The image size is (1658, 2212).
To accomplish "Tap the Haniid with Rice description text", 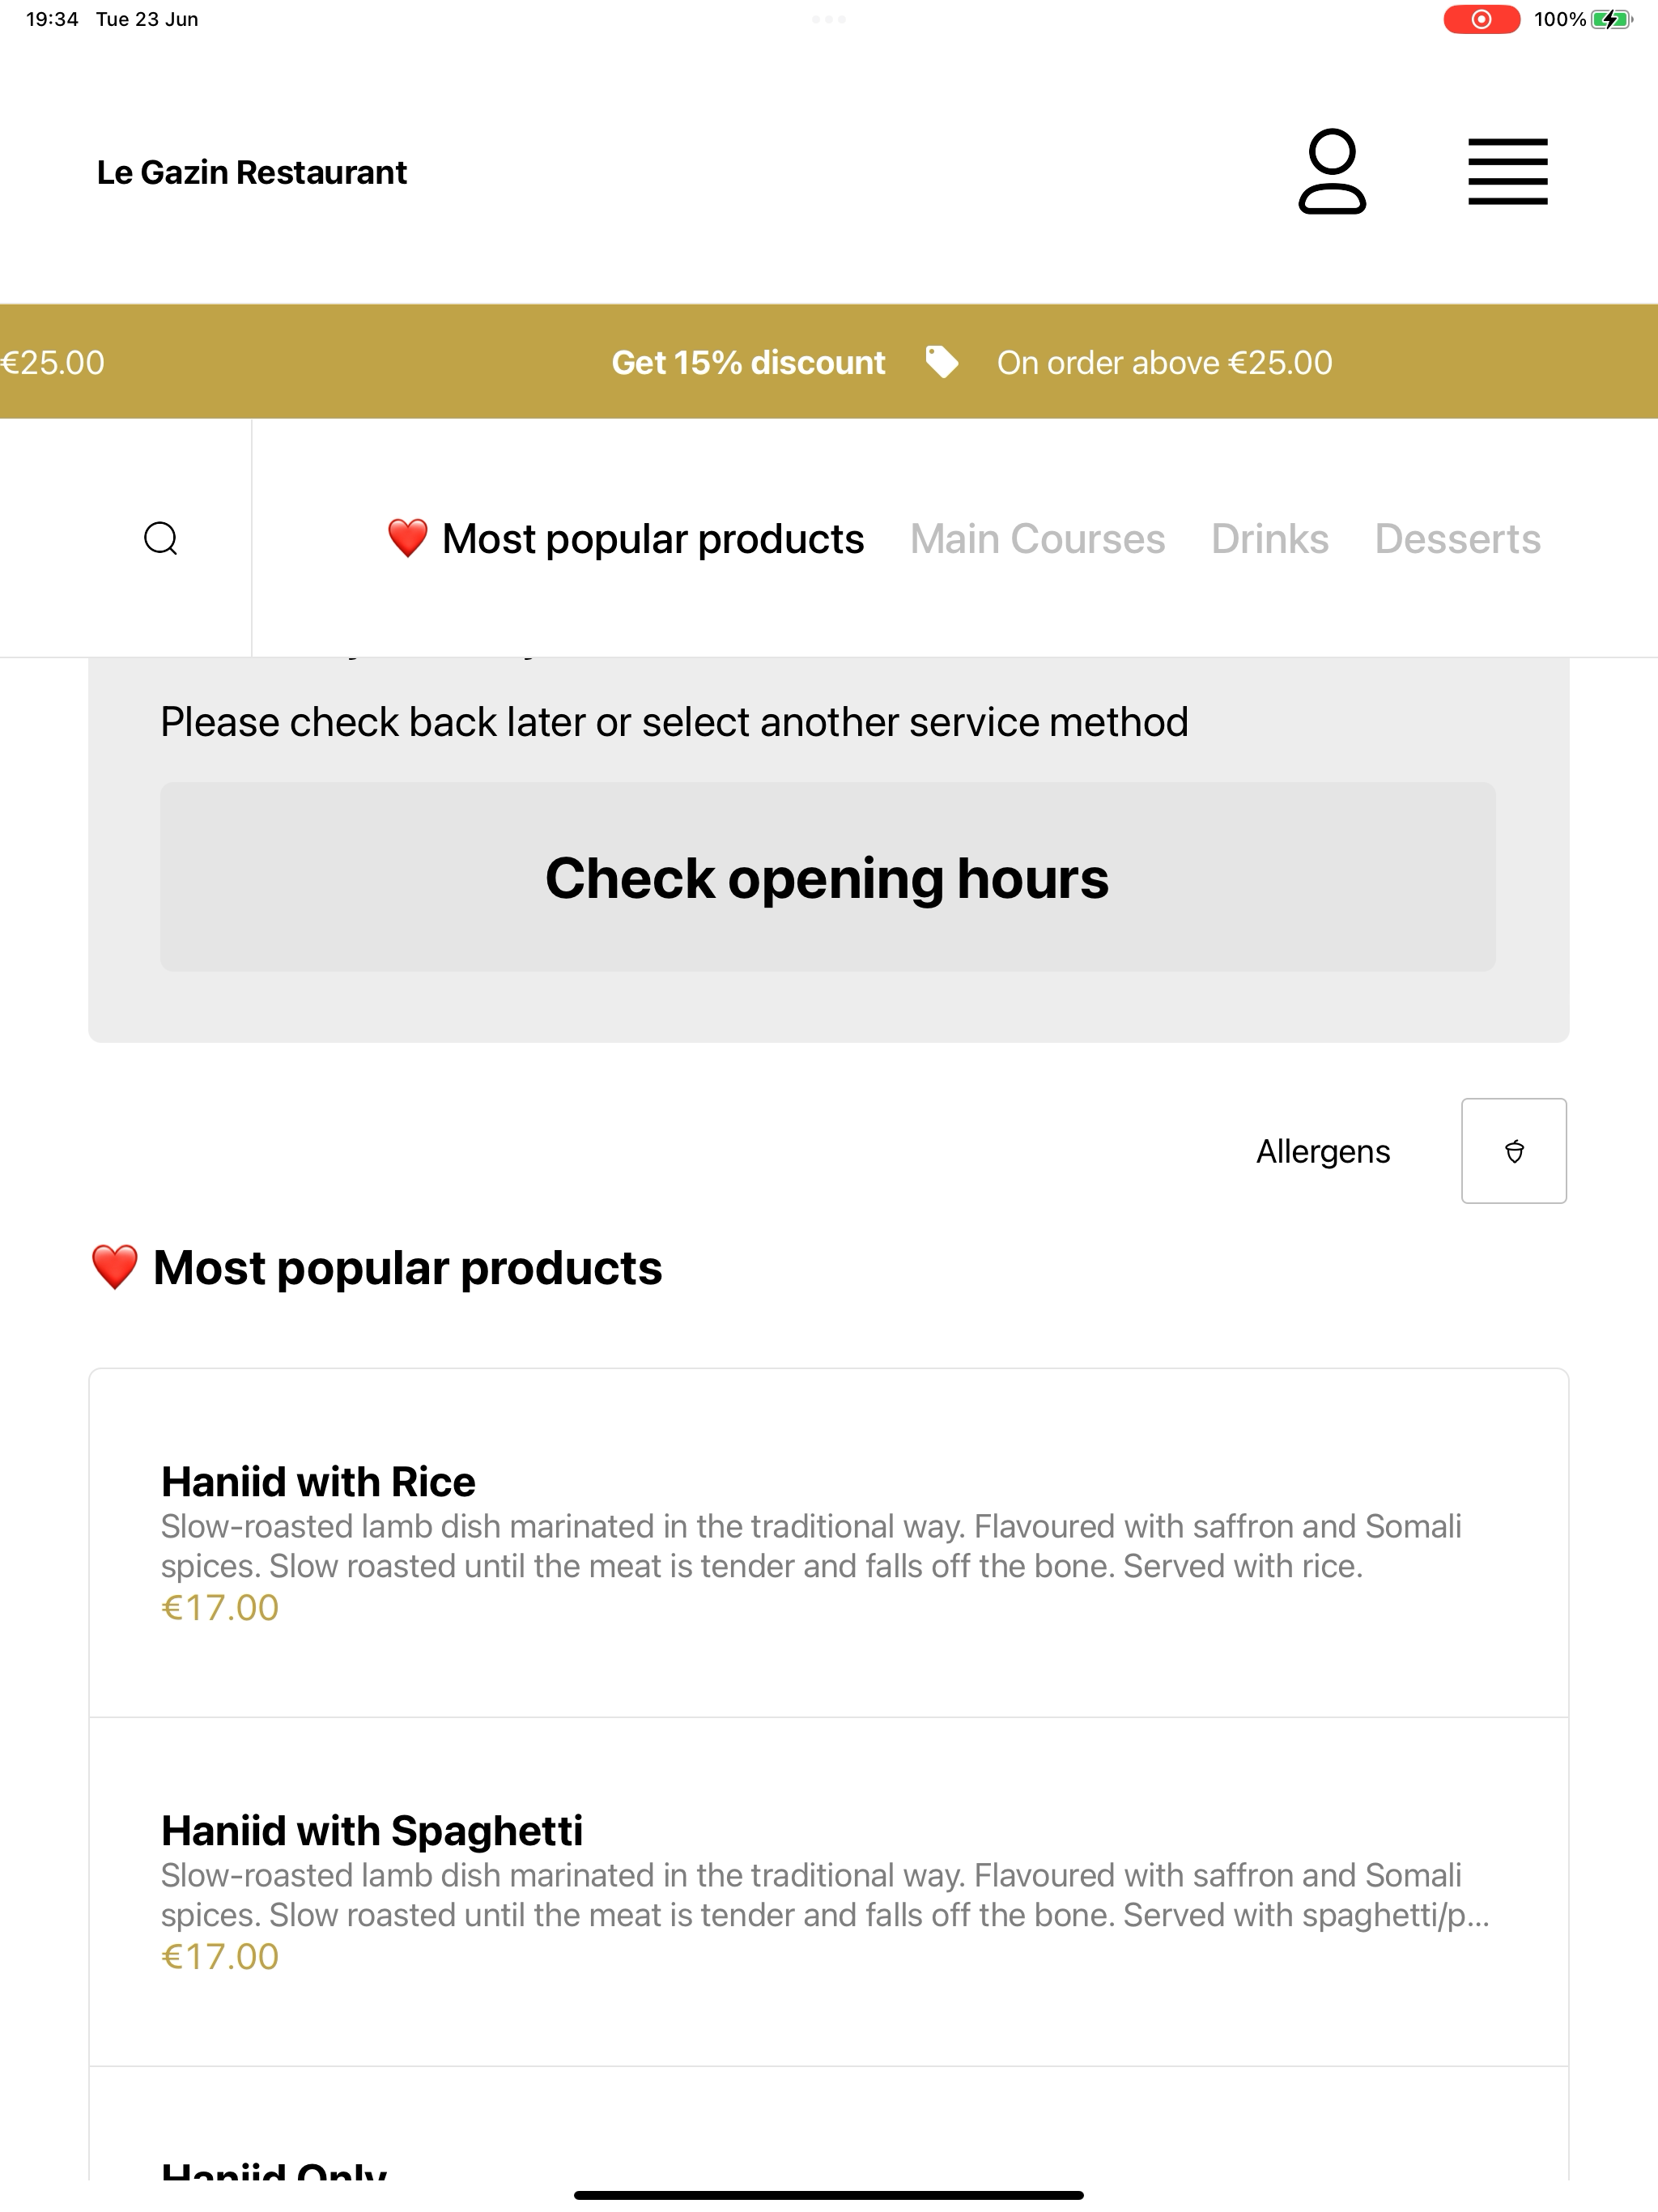I will pyautogui.click(x=811, y=1546).
